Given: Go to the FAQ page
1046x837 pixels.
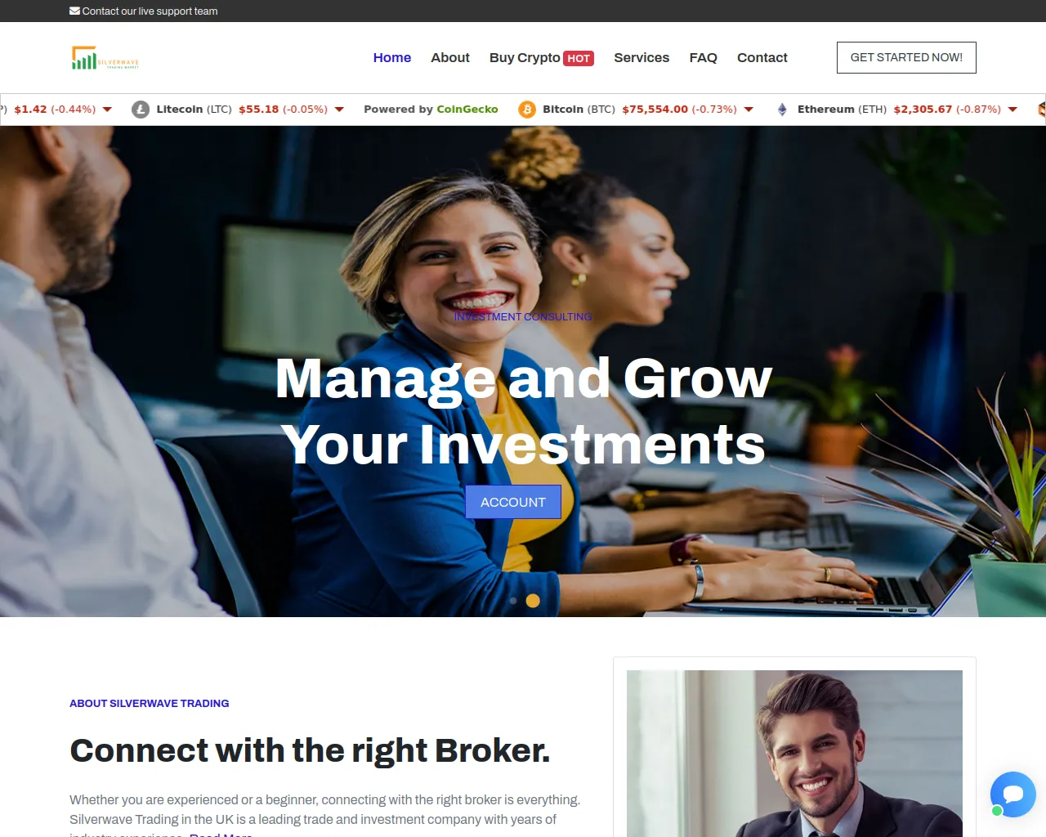Looking at the screenshot, I should pos(703,58).
